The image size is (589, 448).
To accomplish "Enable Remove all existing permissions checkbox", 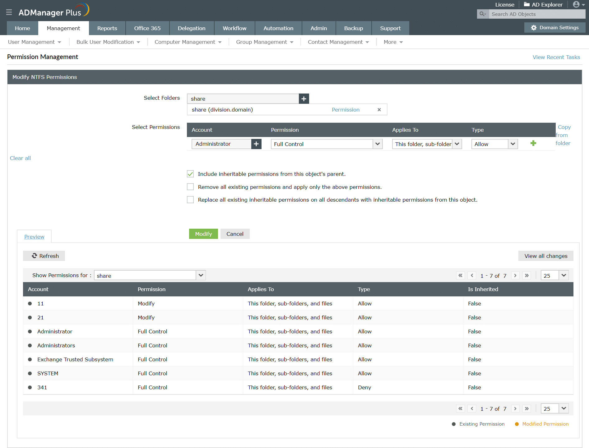I will (x=190, y=187).
